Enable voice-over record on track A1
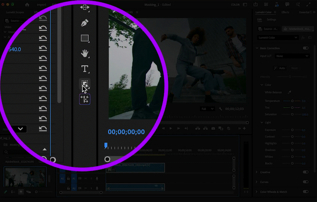Screen dimensions: 317x202 [97, 179]
